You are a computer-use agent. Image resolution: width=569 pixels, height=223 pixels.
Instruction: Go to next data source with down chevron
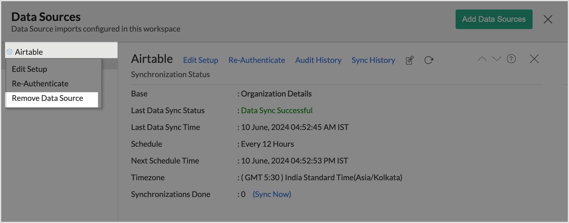point(496,59)
